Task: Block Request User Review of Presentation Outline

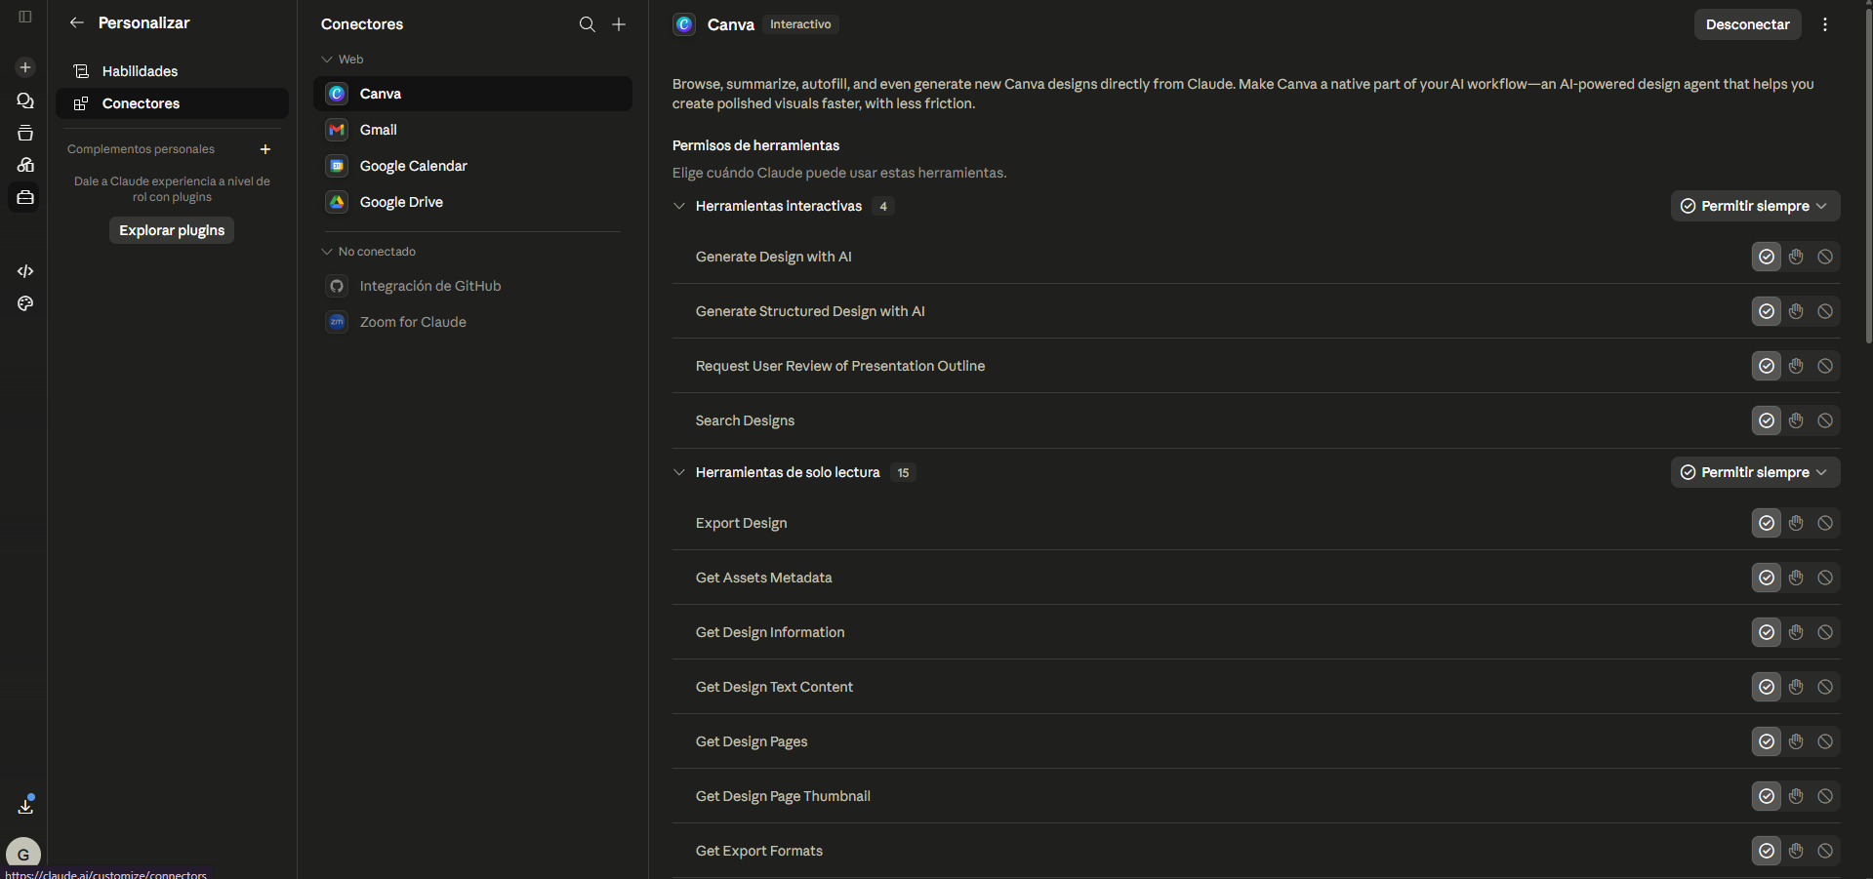Action: [1825, 366]
